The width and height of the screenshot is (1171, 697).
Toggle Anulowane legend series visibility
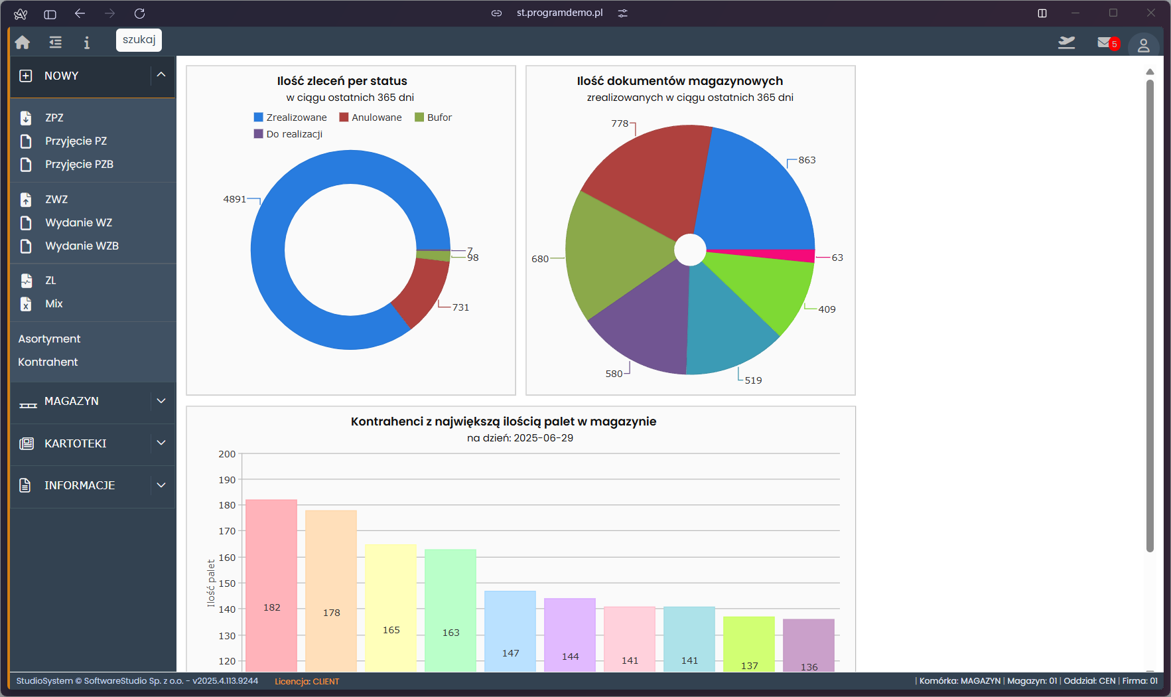click(376, 117)
